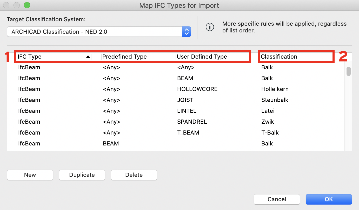Cancel the Map IFC Types dialog
This screenshot has width=359, height=210.
[x=277, y=199]
